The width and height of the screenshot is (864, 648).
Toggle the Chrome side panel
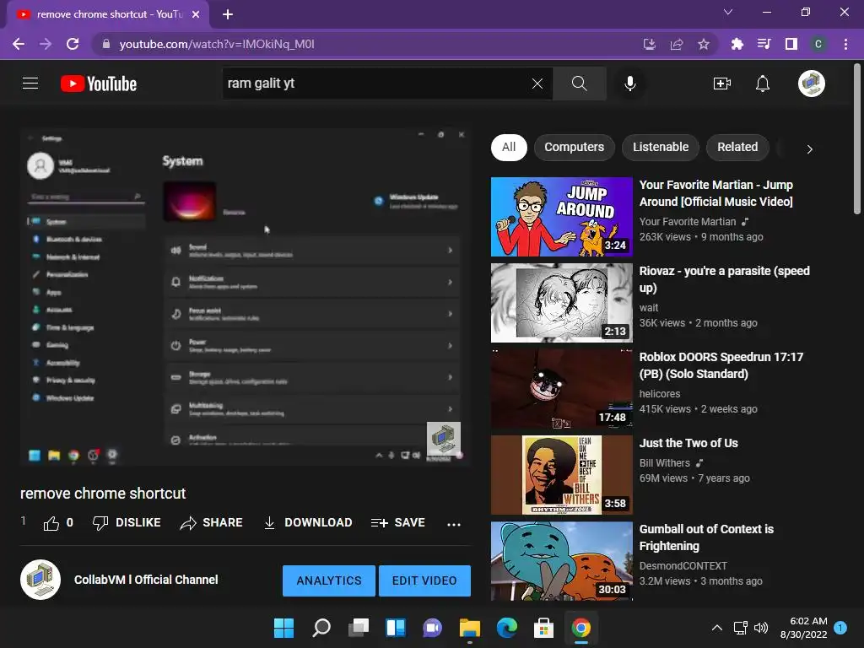coord(791,44)
